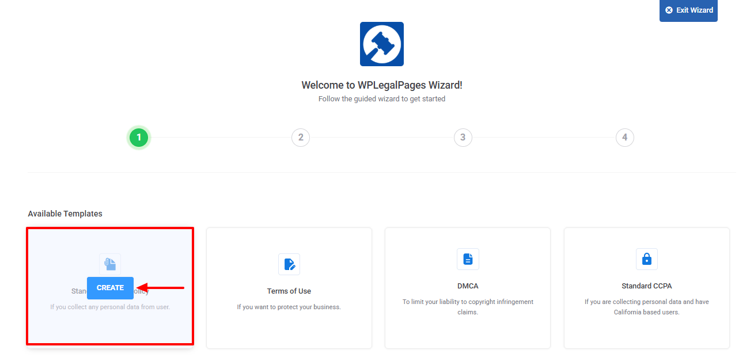
Task: Click "If you want to protect your business." text
Action: coord(289,307)
